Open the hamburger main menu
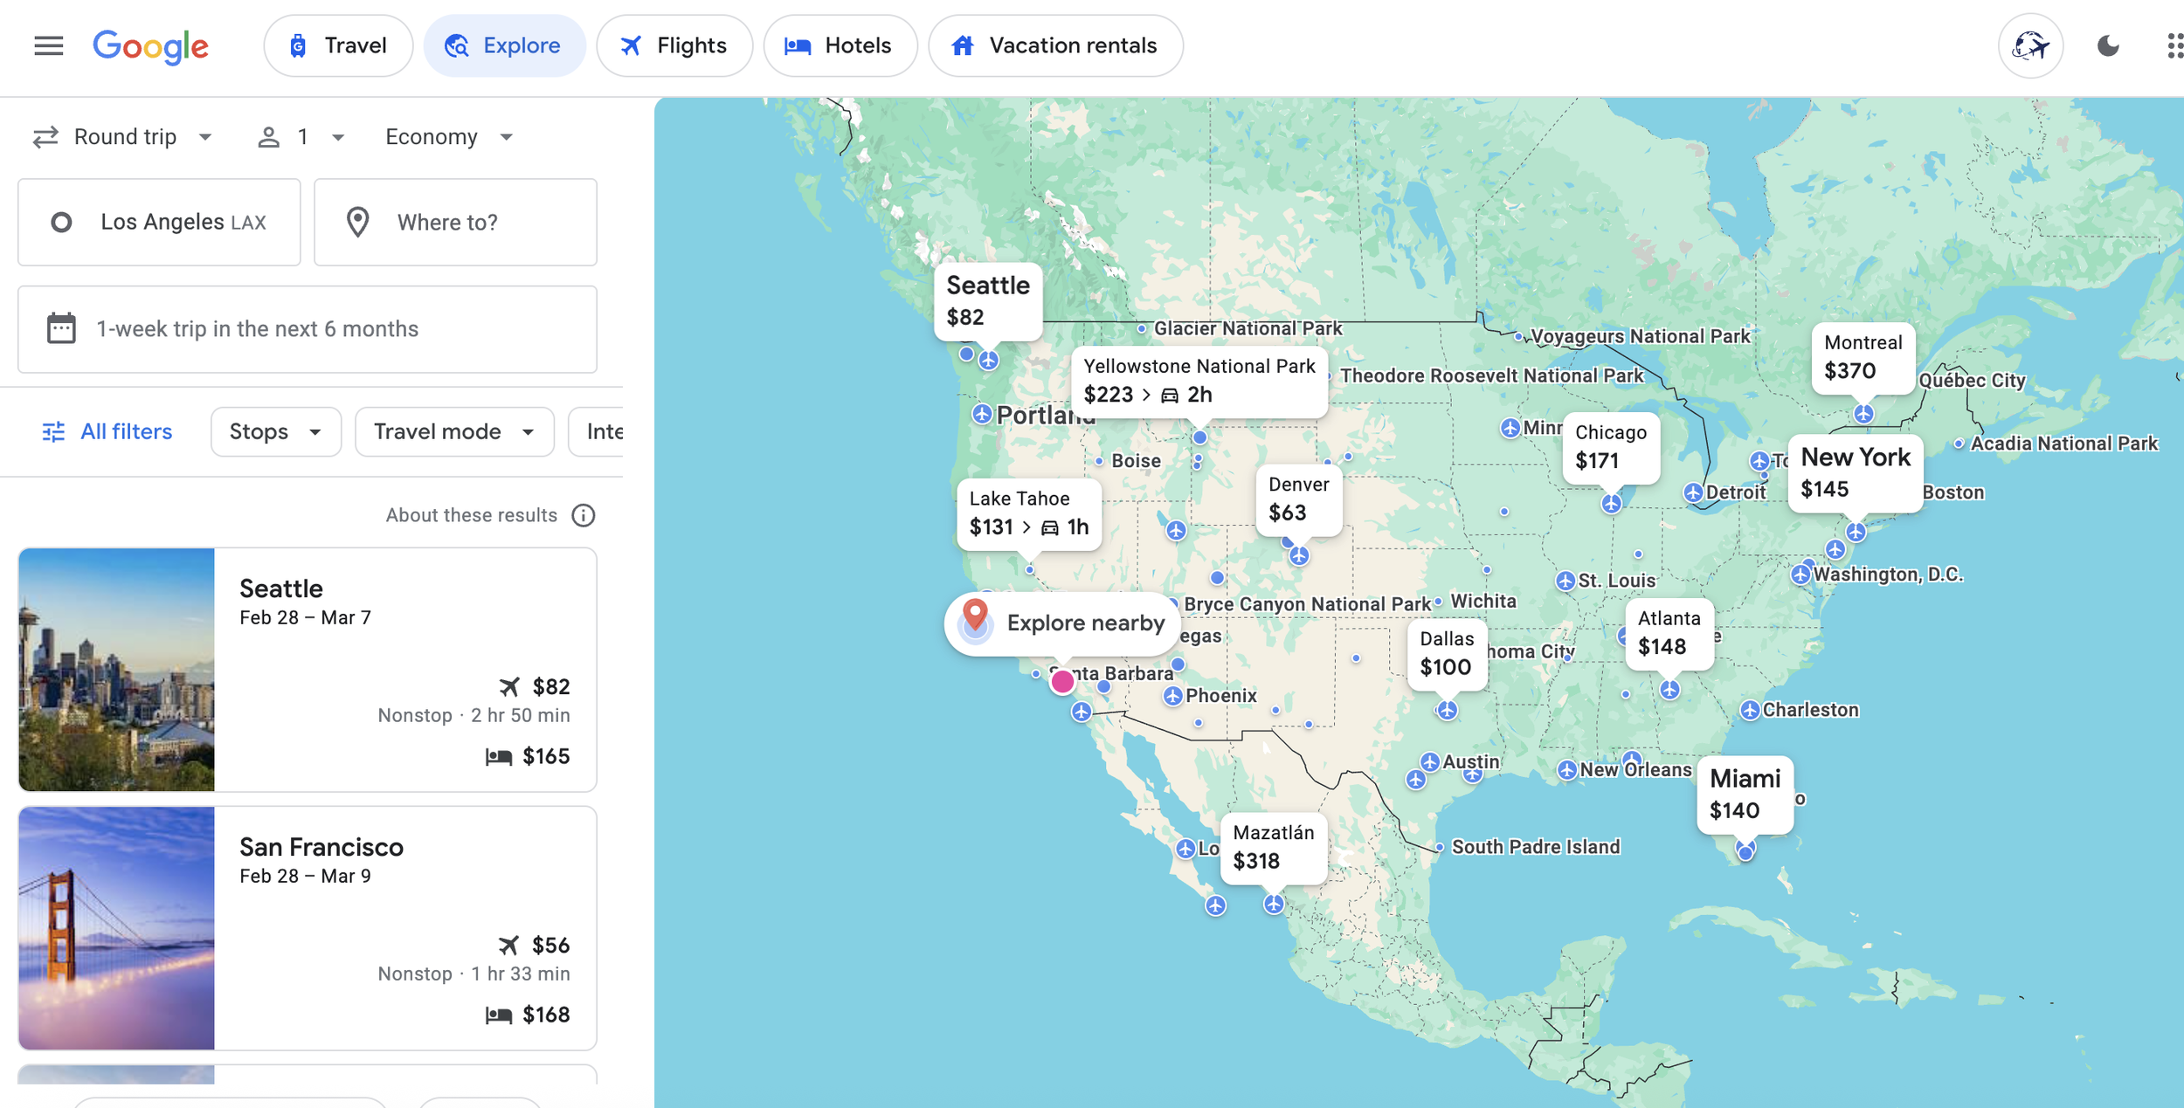 tap(49, 45)
